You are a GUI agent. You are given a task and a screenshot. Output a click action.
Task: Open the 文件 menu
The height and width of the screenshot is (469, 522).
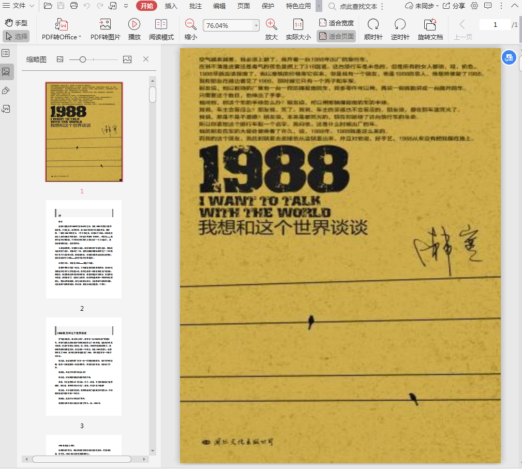click(14, 6)
